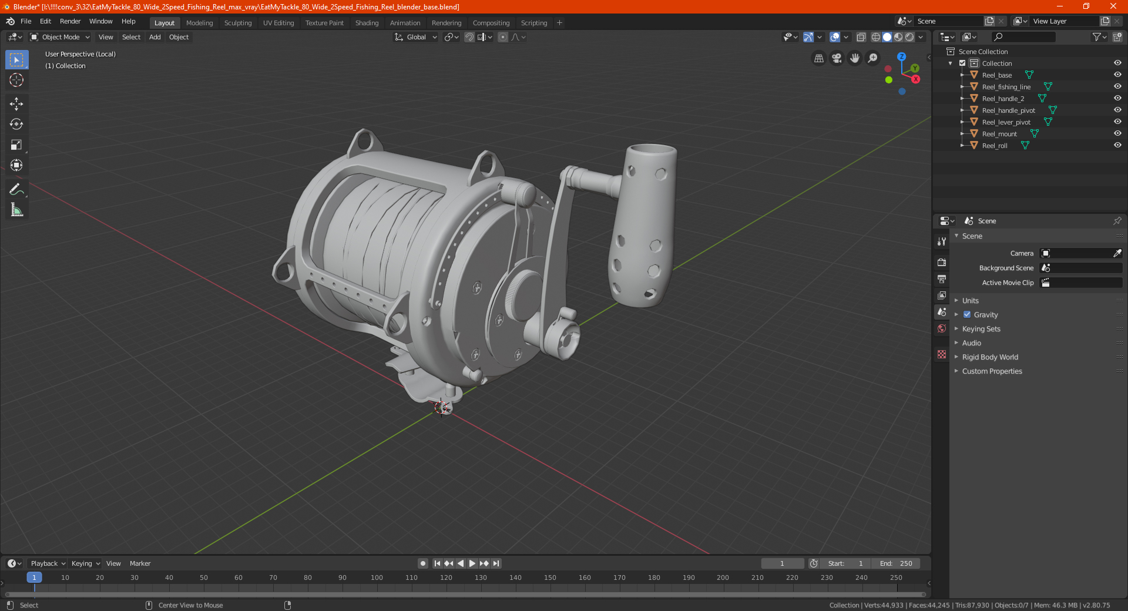Switch to wireframe viewport shading
This screenshot has width=1128, height=611.
(x=876, y=37)
